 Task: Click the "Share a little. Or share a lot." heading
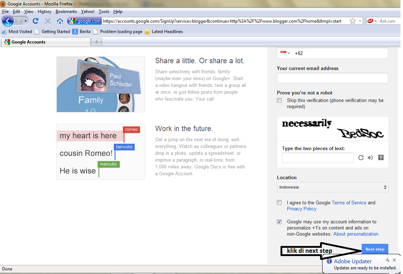coord(200,61)
